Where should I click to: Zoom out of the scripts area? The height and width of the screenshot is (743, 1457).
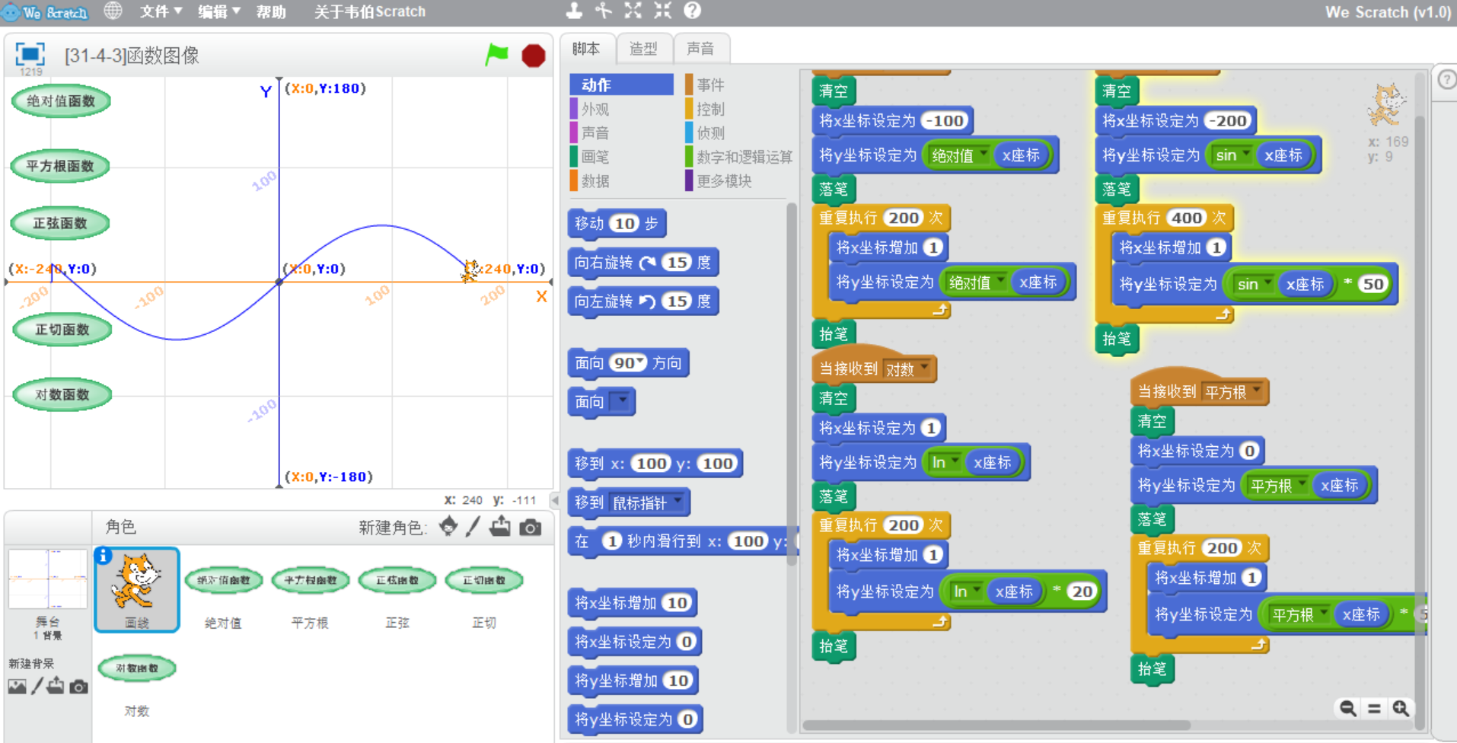tap(1347, 709)
